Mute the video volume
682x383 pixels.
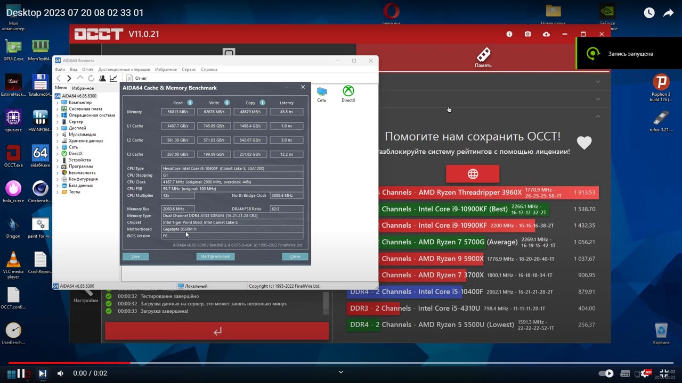60,373
